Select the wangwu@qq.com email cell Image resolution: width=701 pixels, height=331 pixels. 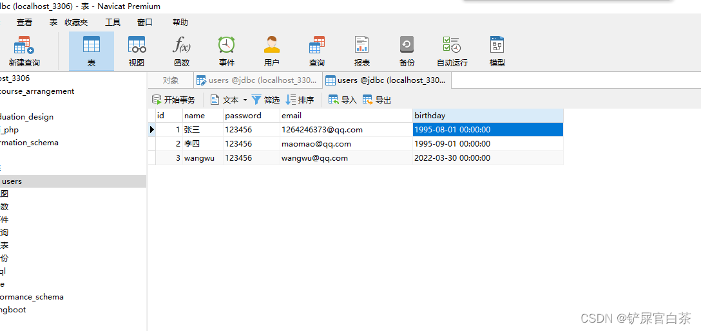[x=347, y=158]
